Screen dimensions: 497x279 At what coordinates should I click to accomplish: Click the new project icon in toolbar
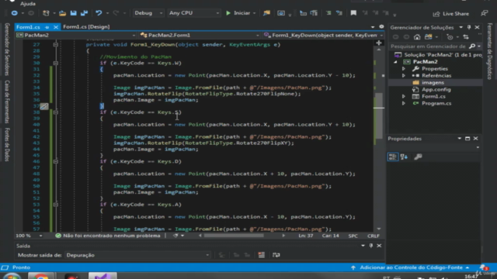tap(46, 13)
